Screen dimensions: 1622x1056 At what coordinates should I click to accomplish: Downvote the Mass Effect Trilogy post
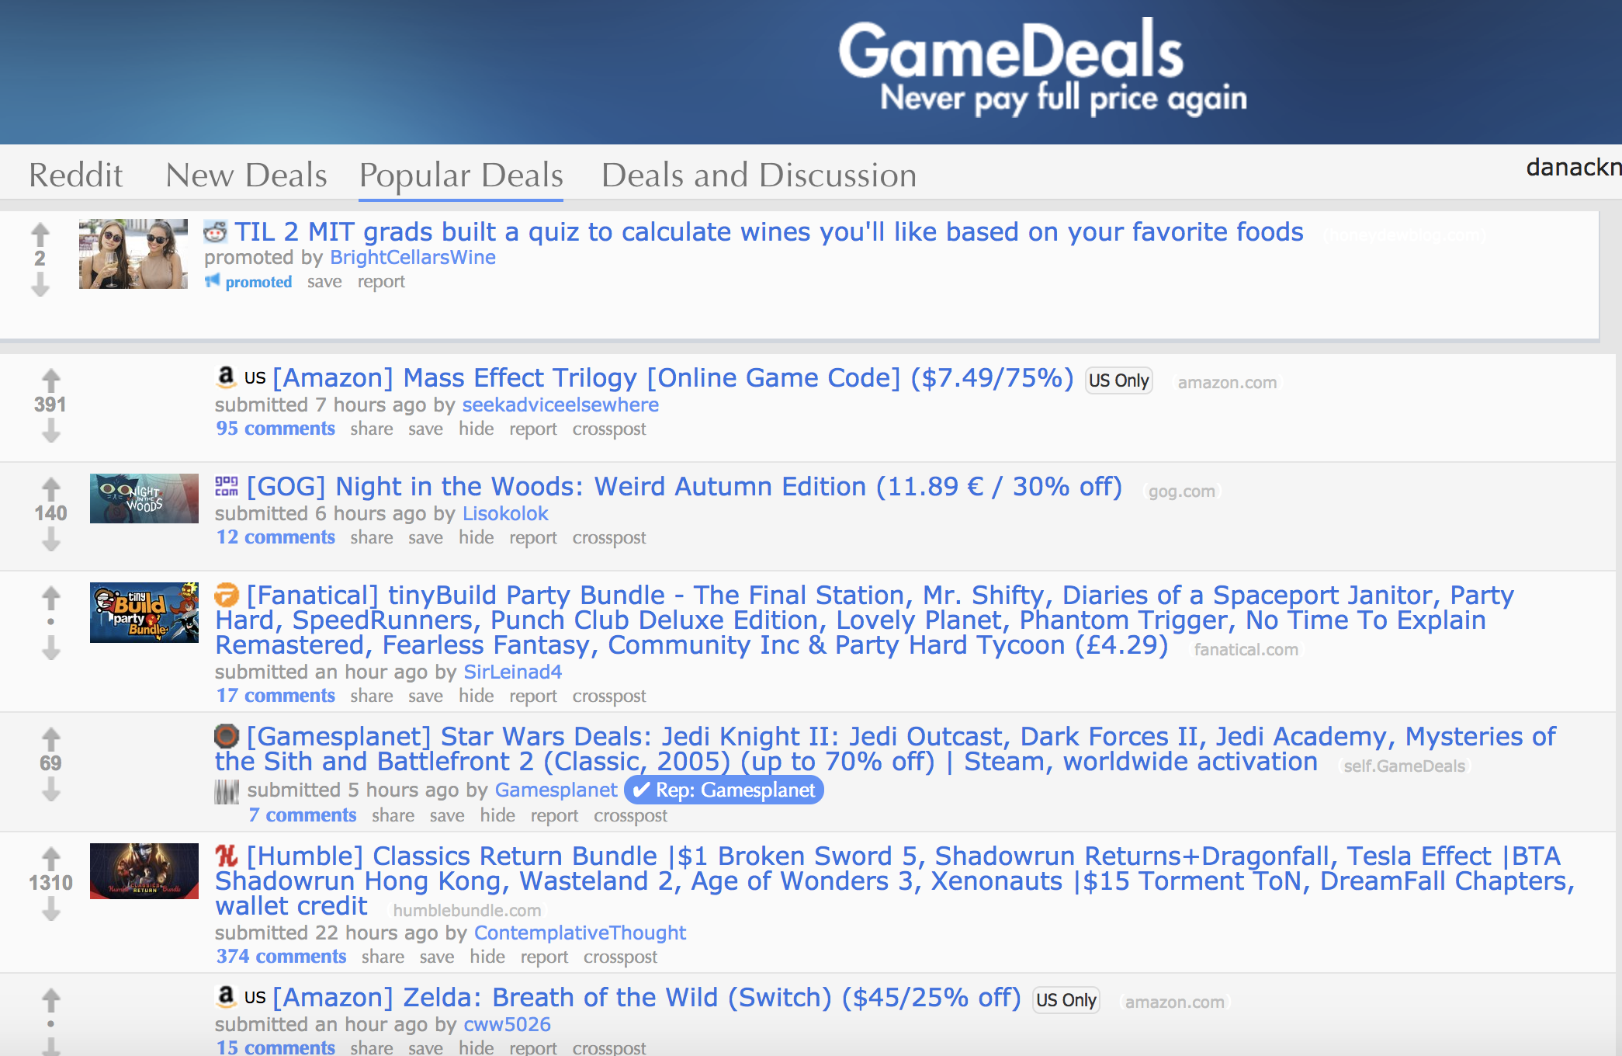pyautogui.click(x=50, y=430)
